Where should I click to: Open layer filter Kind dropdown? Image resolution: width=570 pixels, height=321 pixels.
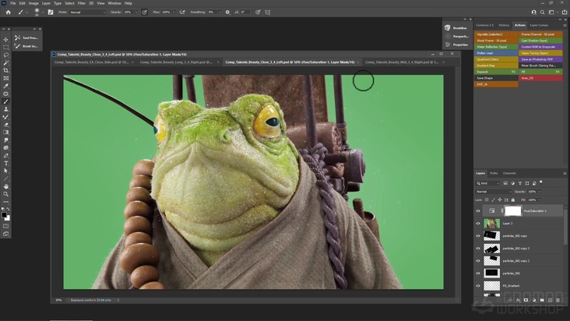[x=488, y=183]
